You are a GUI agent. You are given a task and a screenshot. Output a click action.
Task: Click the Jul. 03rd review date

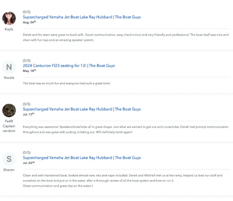click(x=29, y=163)
